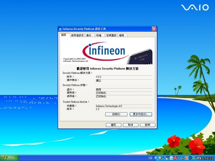Open the LAN network tray icon
The height and width of the screenshot is (161, 215).
[x=194, y=158]
